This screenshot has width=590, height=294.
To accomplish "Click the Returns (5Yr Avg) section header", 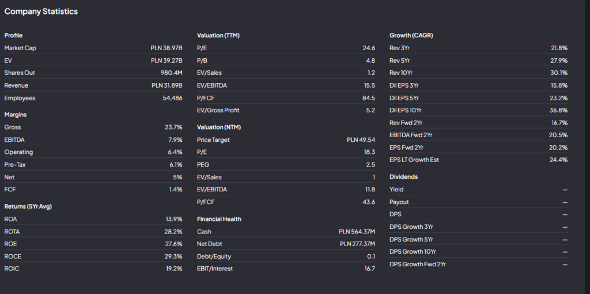I will point(28,206).
